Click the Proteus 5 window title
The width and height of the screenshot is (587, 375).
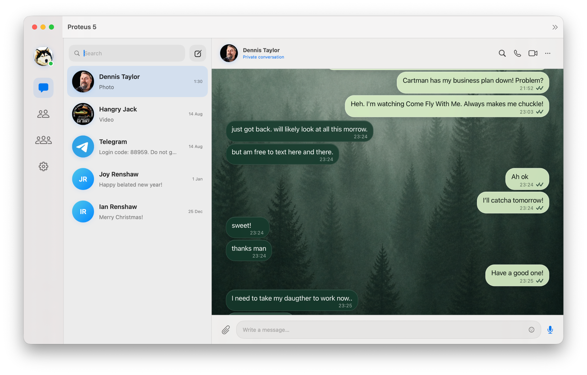click(x=82, y=27)
